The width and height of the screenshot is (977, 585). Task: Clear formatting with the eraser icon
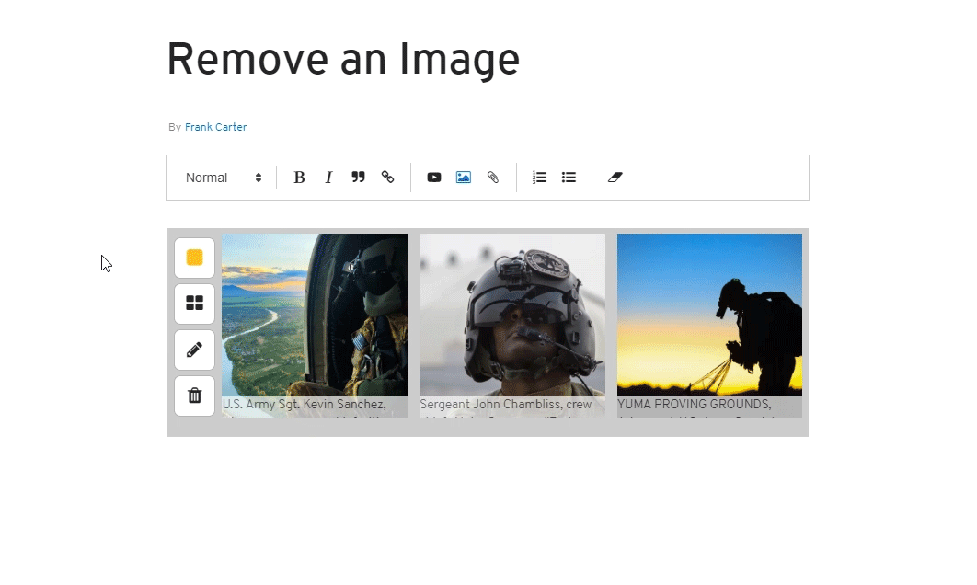[615, 178]
